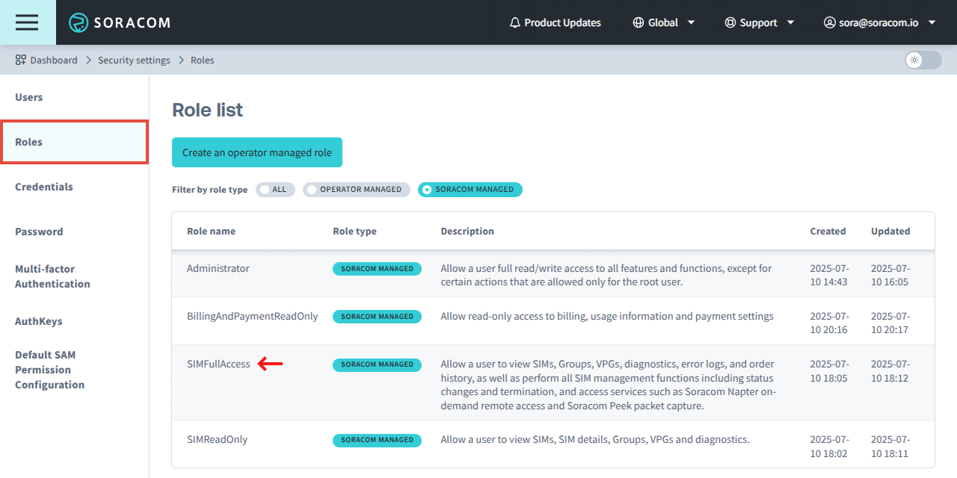957x478 pixels.
Task: Click the Support lifebuoy icon
Action: point(729,22)
